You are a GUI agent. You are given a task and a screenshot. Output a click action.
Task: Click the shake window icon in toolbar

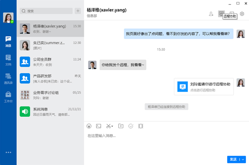(x=141, y=126)
